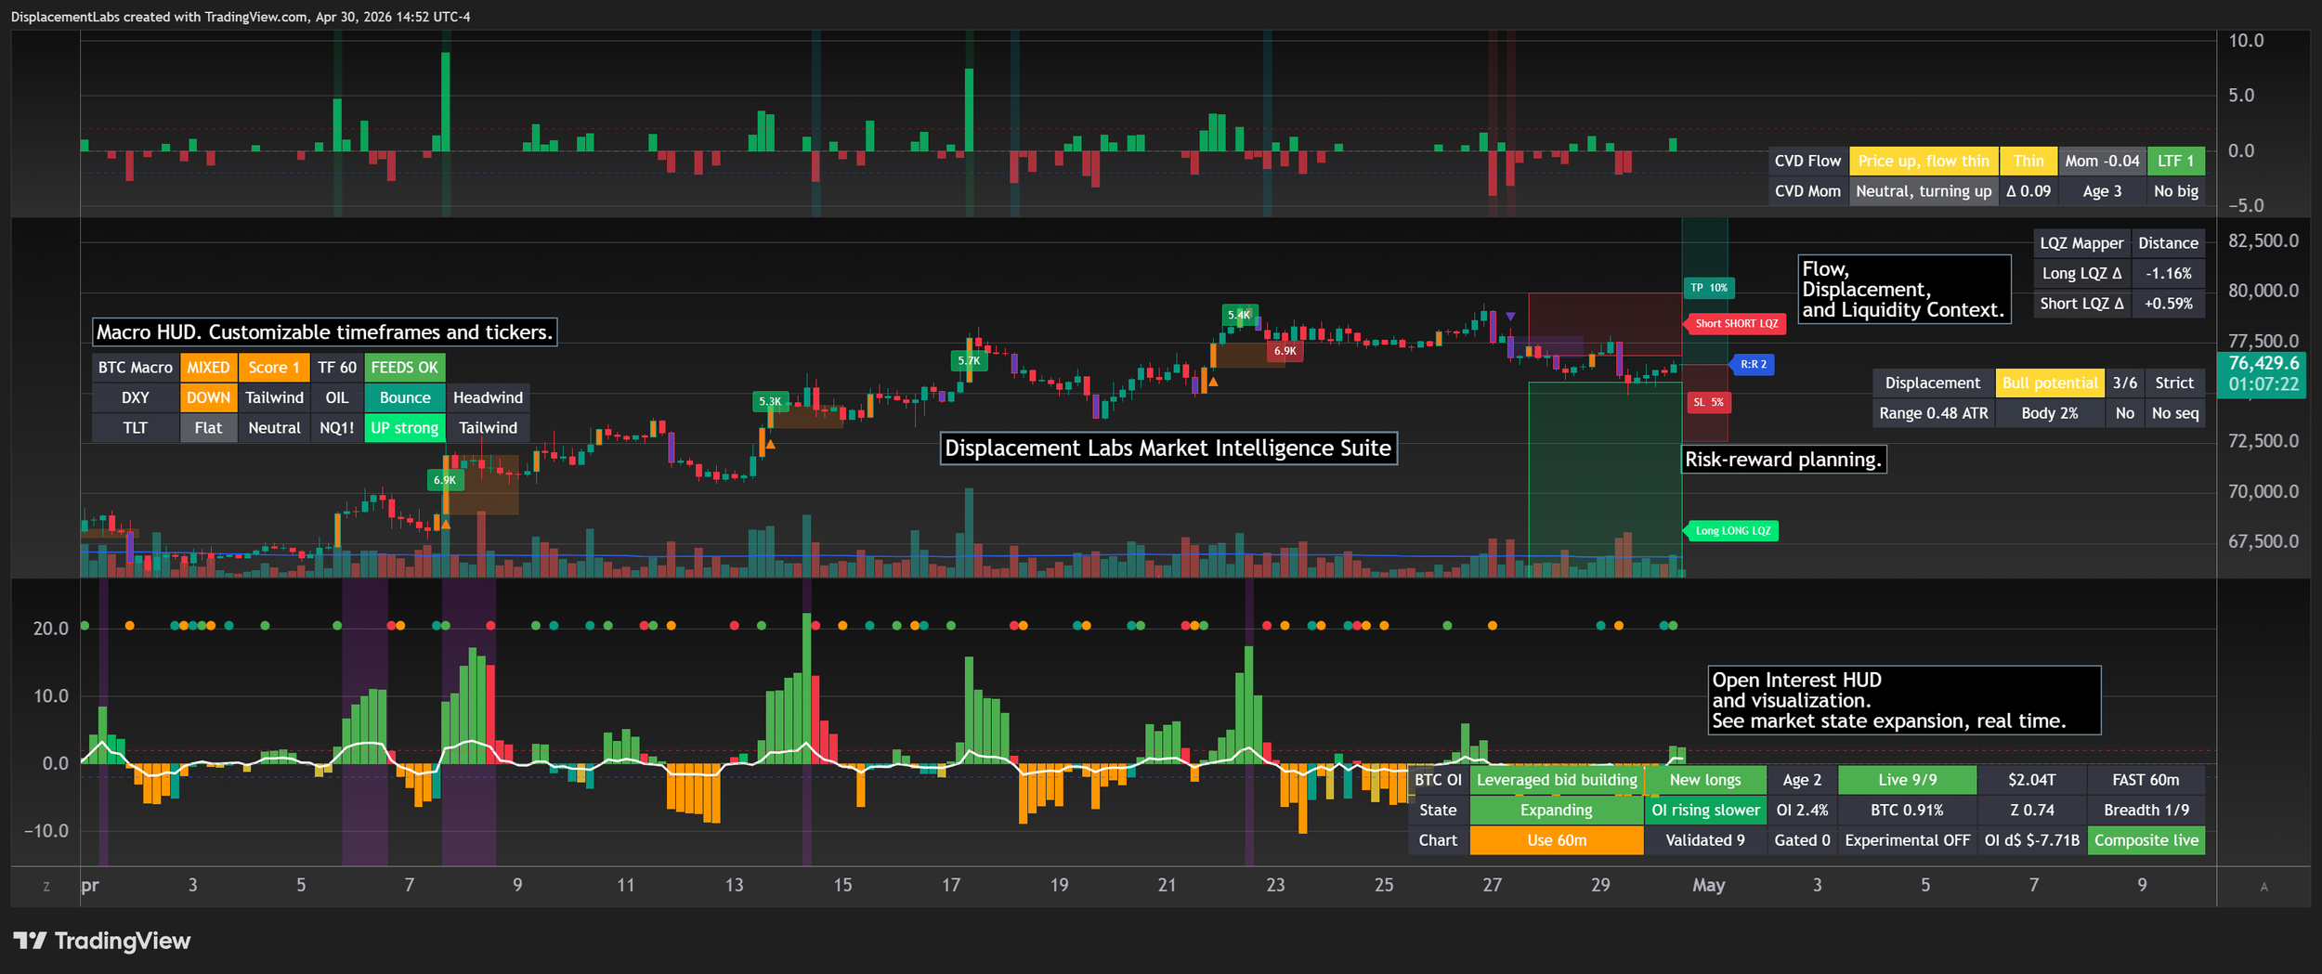Click the 'May' label on time axis
The width and height of the screenshot is (2322, 974).
[1708, 885]
